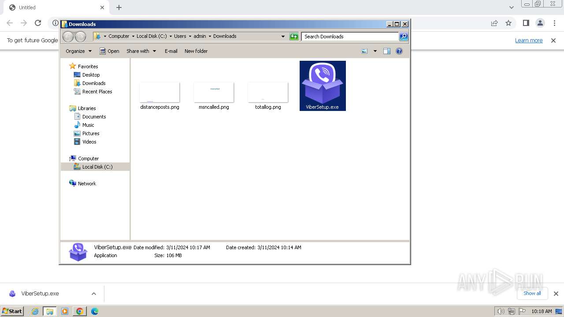Select Local Disk (C:) in navigation pane
Screen dimensions: 564x317
97,167
